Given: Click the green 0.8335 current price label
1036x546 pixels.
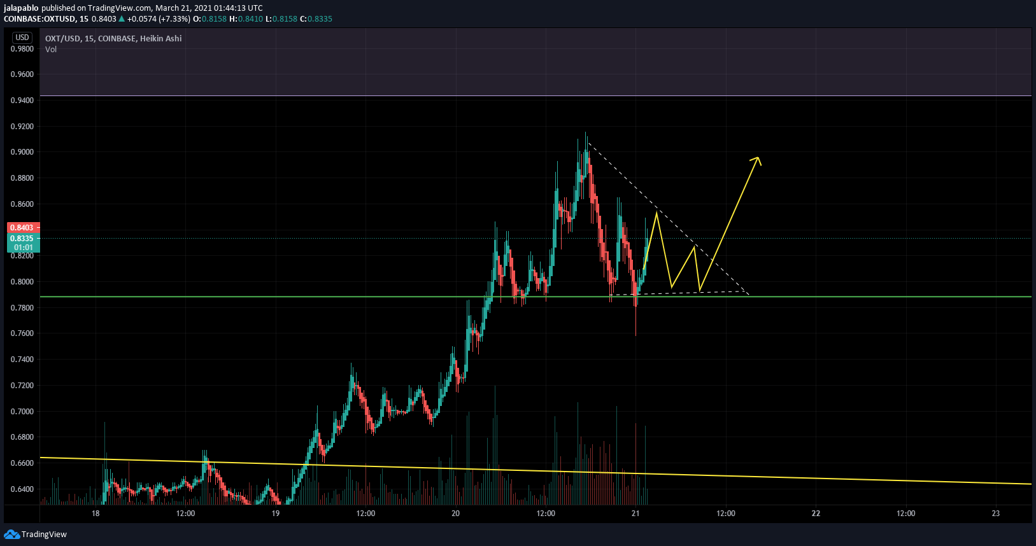Looking at the screenshot, I should click(x=23, y=239).
